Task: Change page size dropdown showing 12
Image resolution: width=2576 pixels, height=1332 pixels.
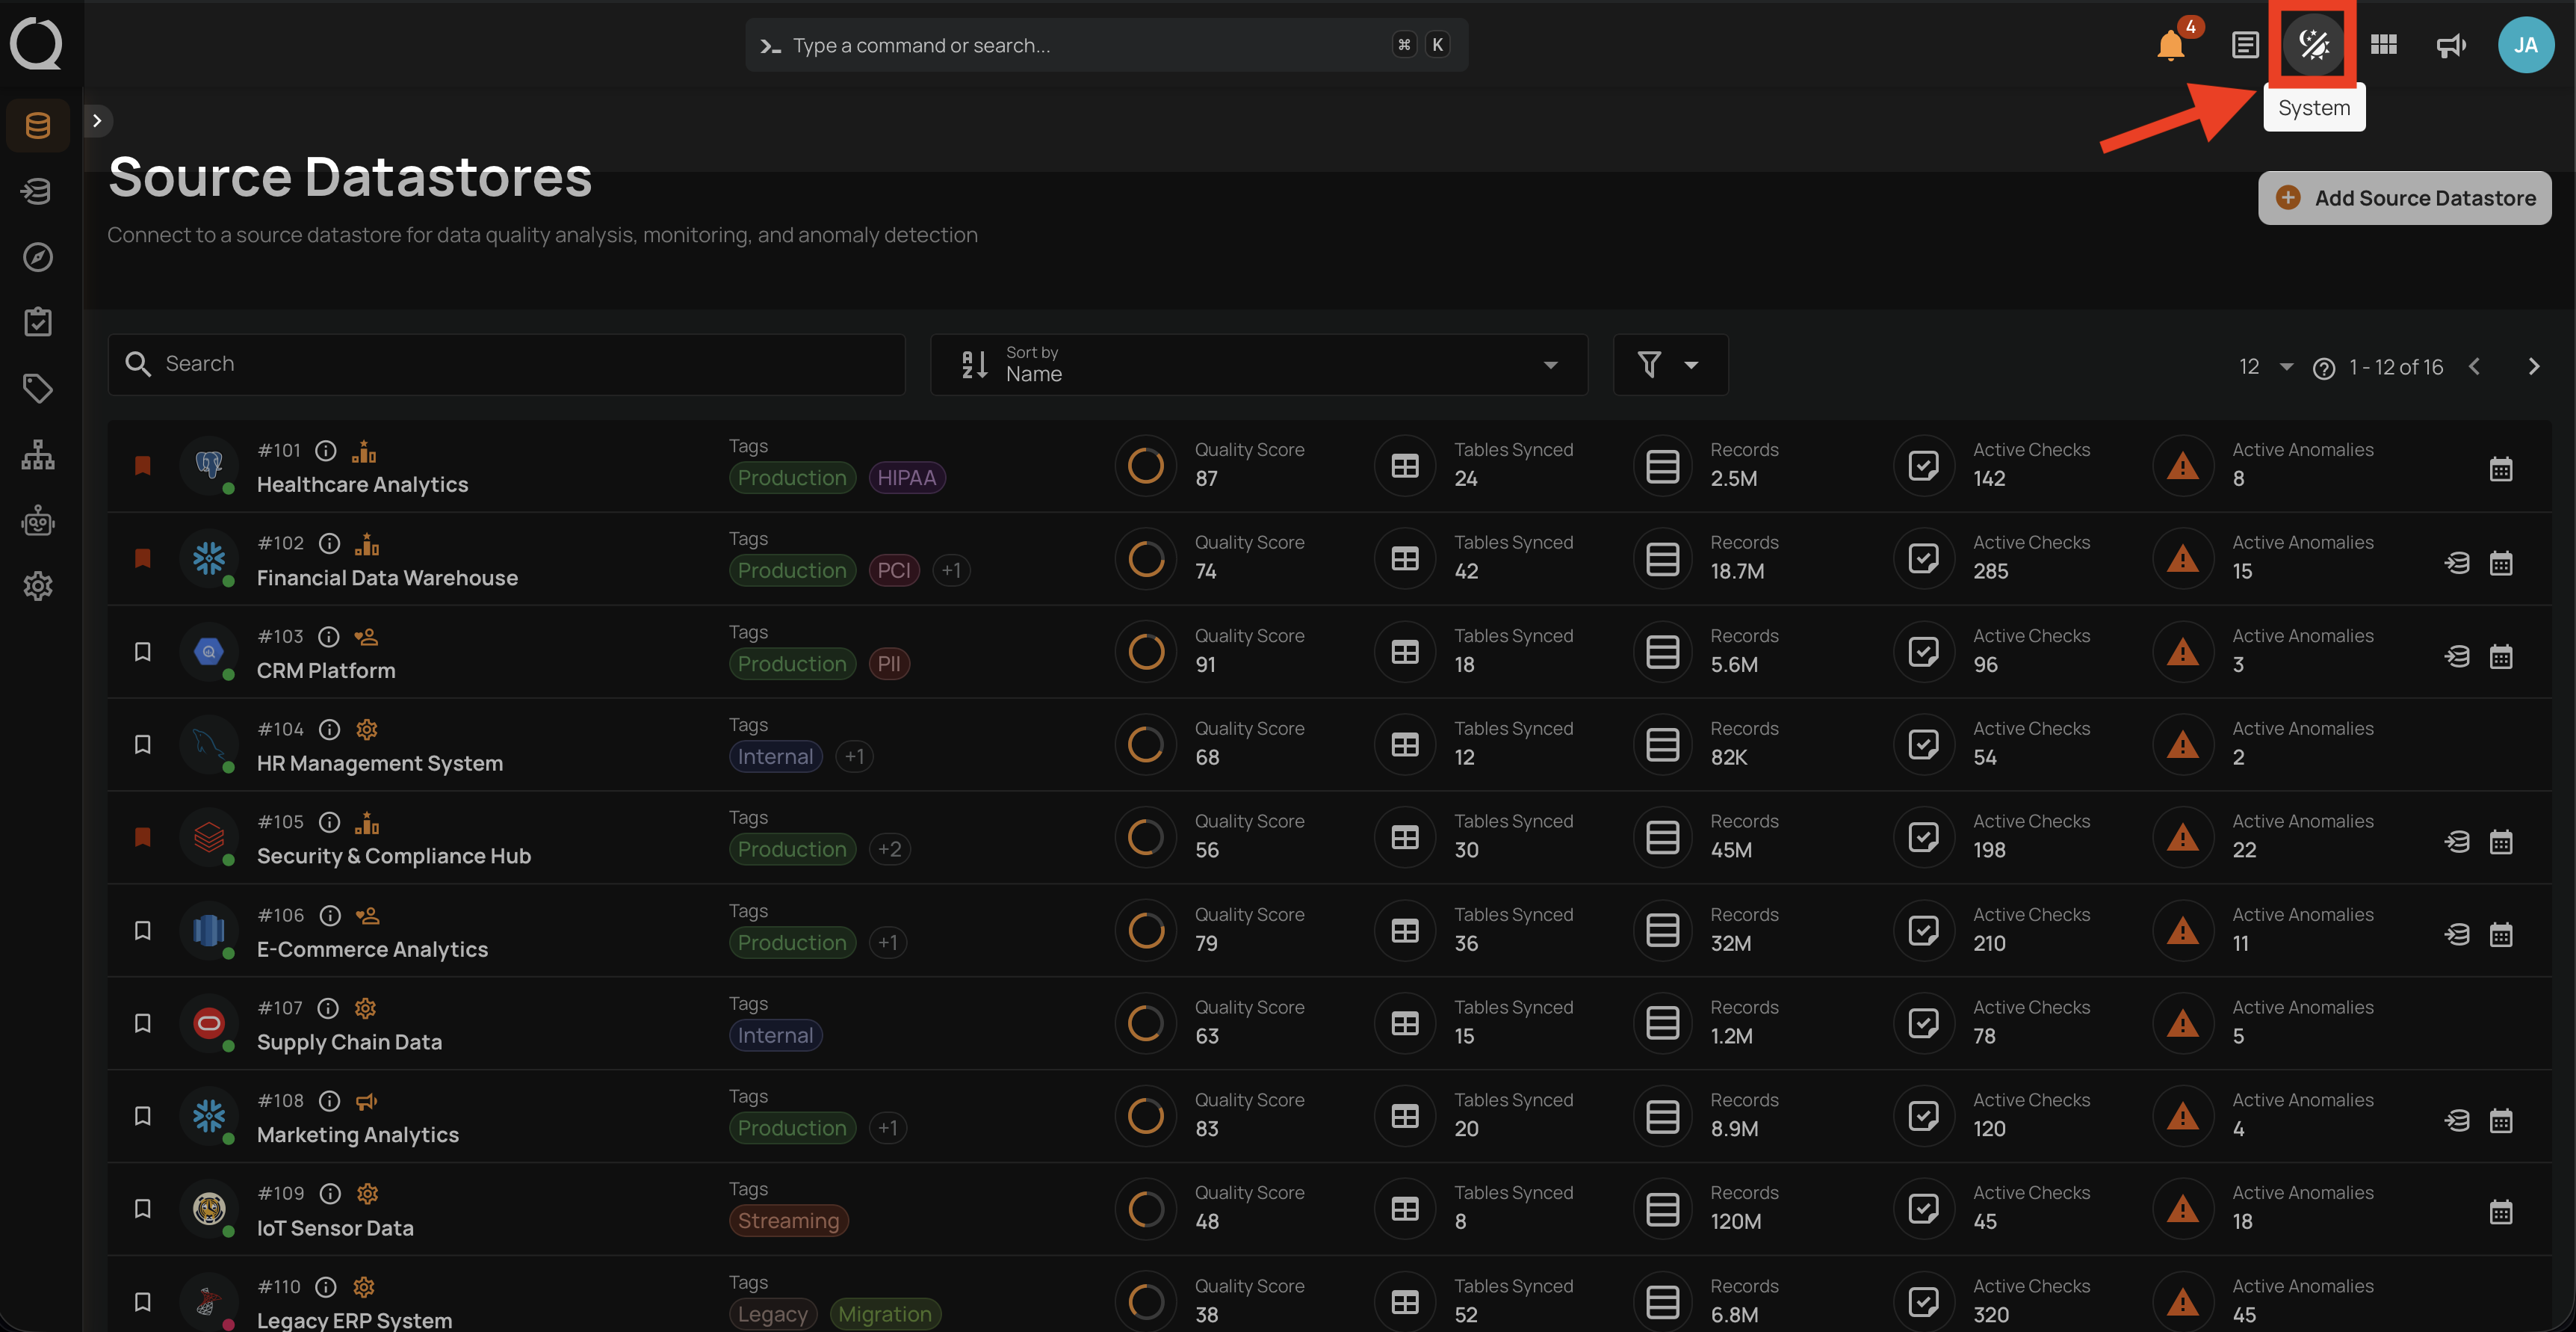Action: click(x=2264, y=366)
